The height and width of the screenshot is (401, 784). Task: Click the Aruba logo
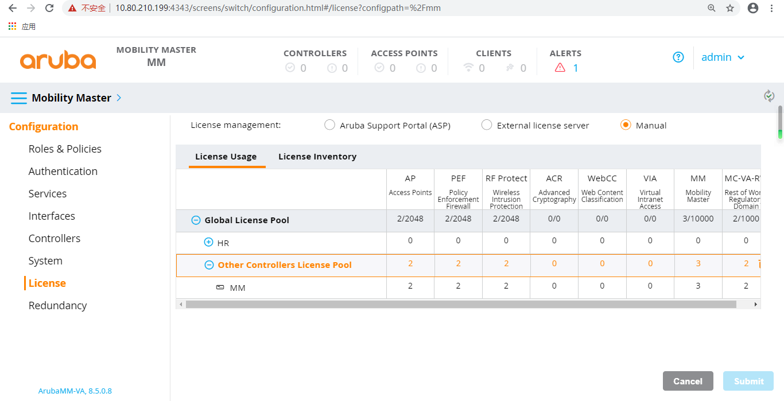click(57, 59)
